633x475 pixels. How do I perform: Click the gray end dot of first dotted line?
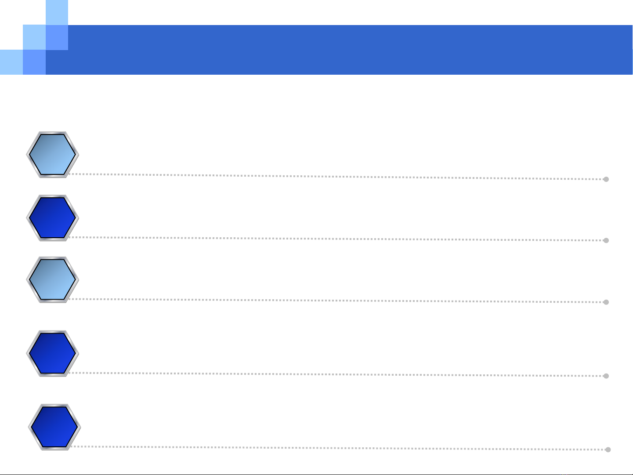tap(606, 179)
